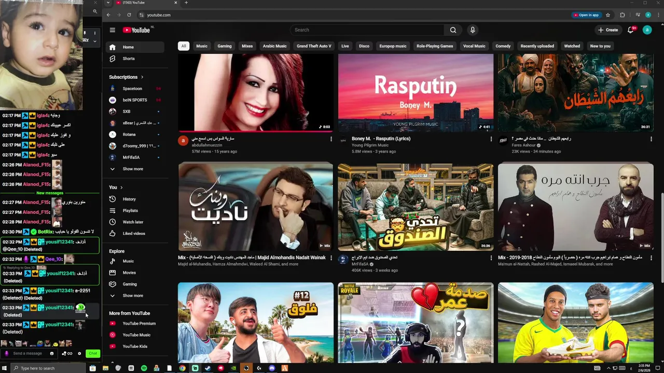Screen dimensions: 664x373
Task: Click the search magnifier button
Action: pyautogui.click(x=453, y=30)
